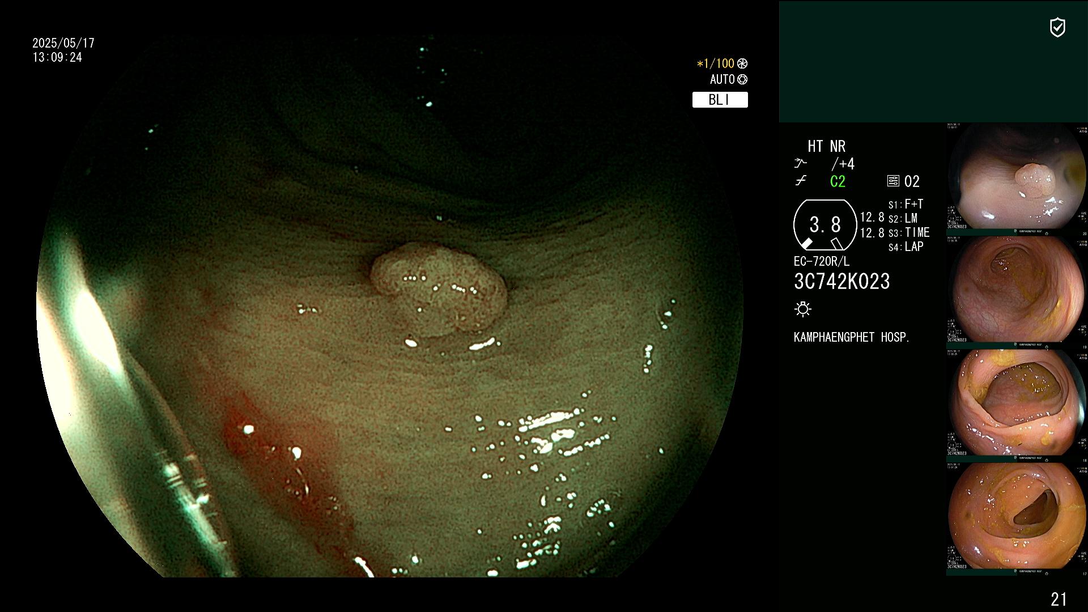Click the S2: LM switch assignment
1088x612 pixels.
903,218
